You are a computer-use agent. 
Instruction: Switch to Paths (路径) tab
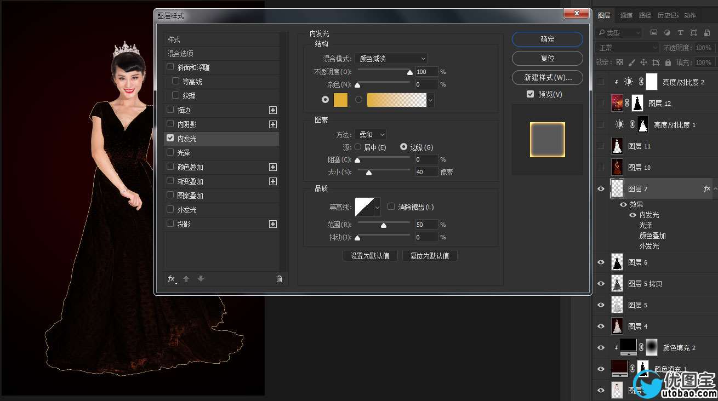(645, 15)
